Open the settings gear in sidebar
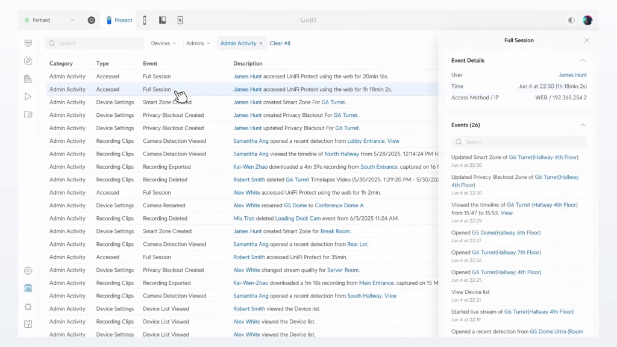617x347 pixels. tap(28, 271)
